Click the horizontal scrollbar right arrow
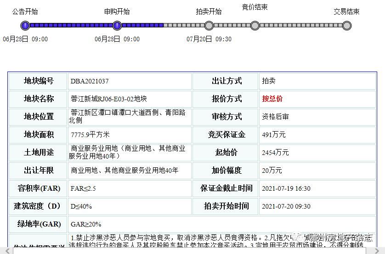385x254 pixels. pos(376,251)
